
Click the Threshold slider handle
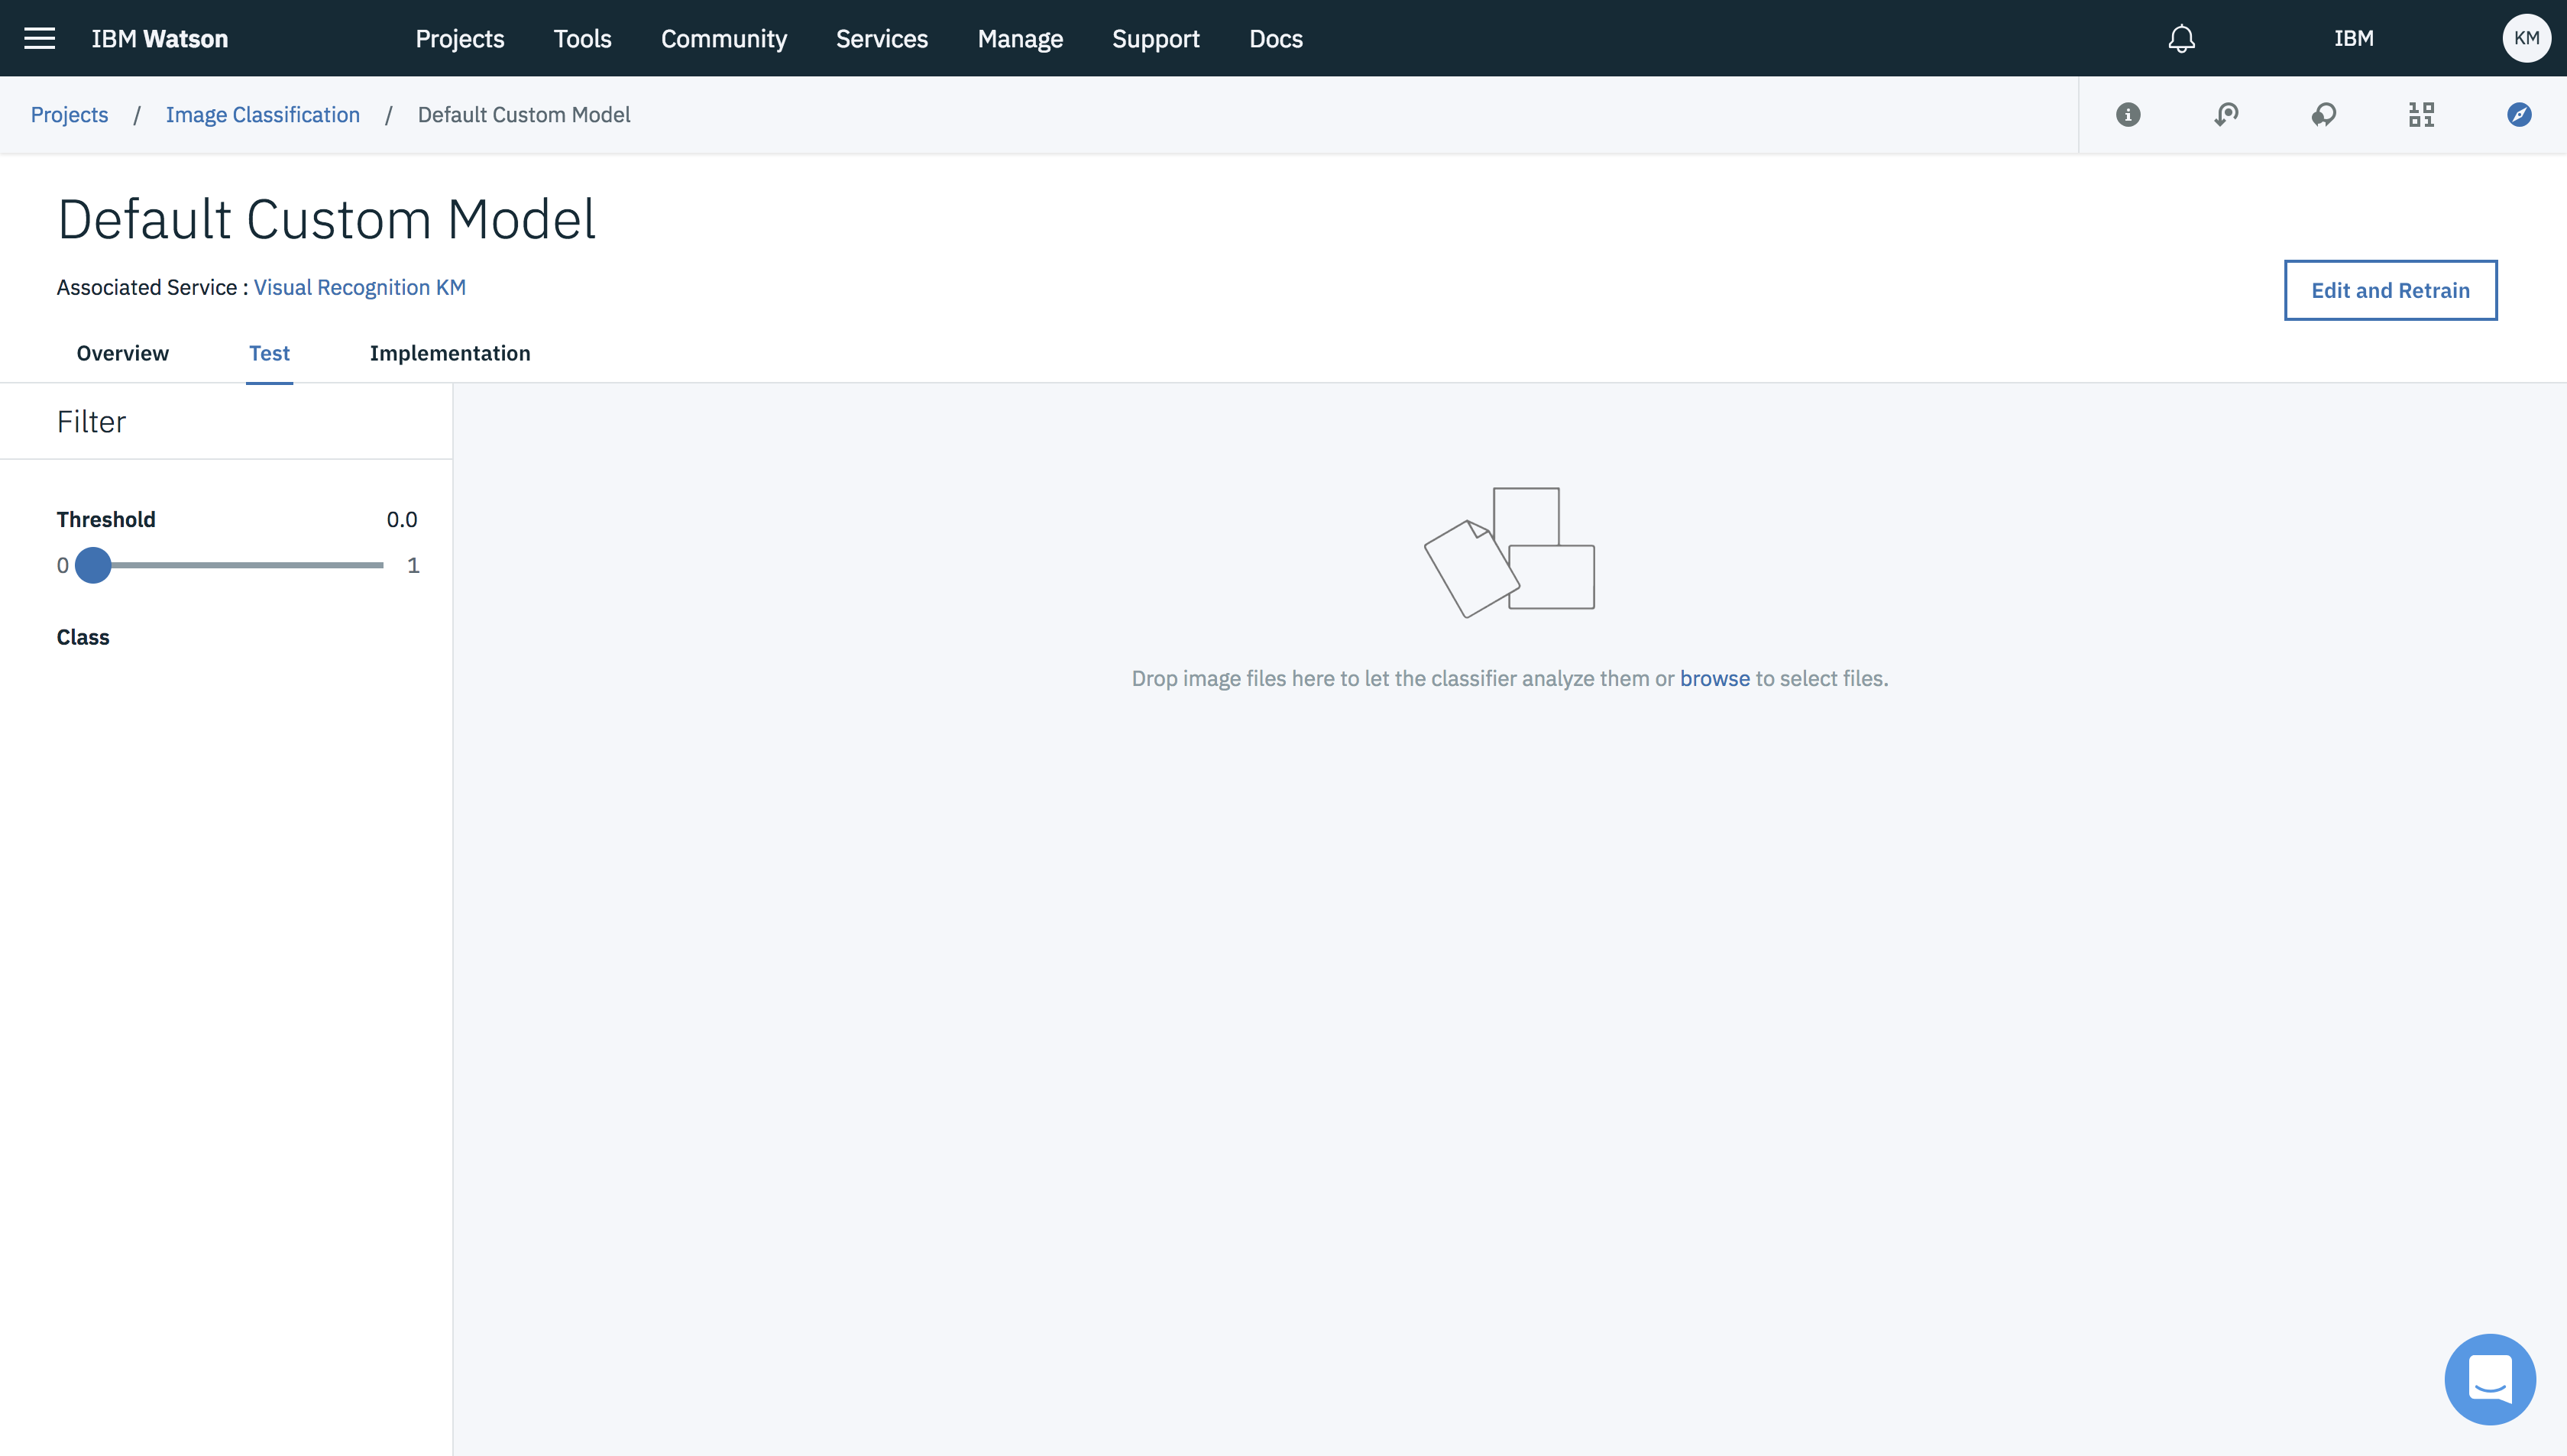pos(93,565)
